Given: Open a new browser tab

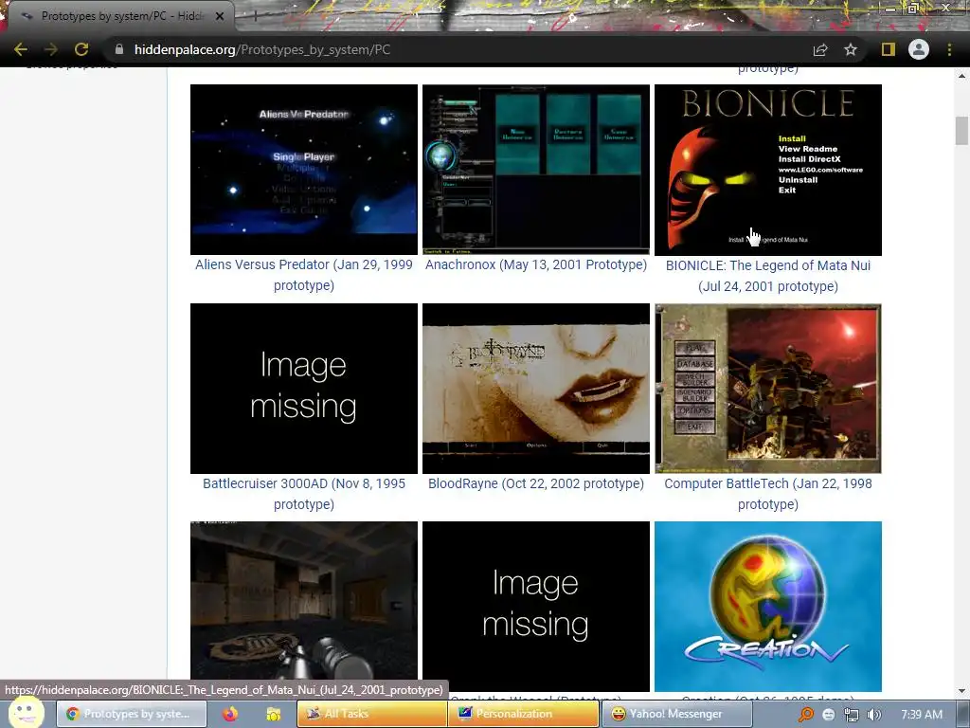Looking at the screenshot, I should (256, 16).
